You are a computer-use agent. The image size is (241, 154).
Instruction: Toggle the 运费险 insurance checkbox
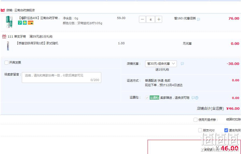click(147, 98)
